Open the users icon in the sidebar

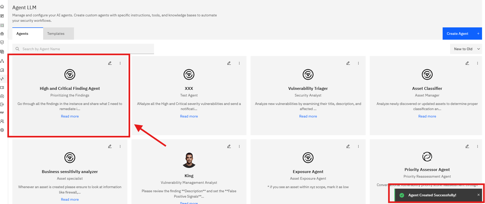pos(2,121)
